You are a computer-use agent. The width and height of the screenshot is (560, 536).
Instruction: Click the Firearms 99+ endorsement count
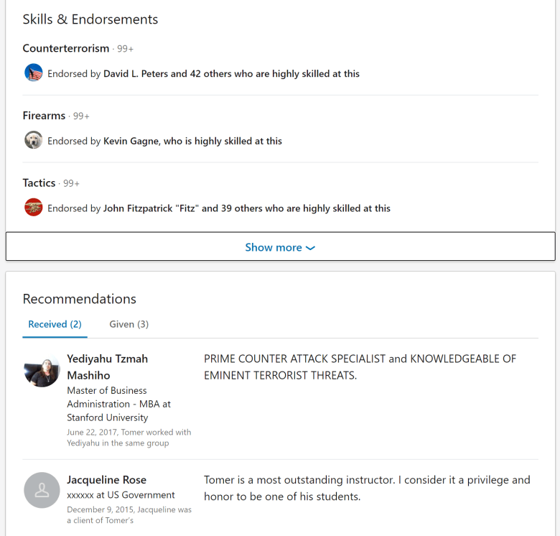coord(81,116)
